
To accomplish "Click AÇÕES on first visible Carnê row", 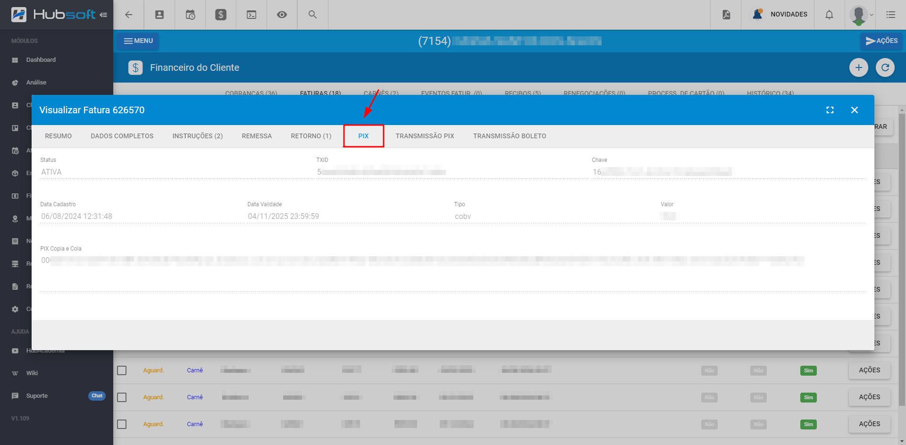I will pyautogui.click(x=869, y=370).
